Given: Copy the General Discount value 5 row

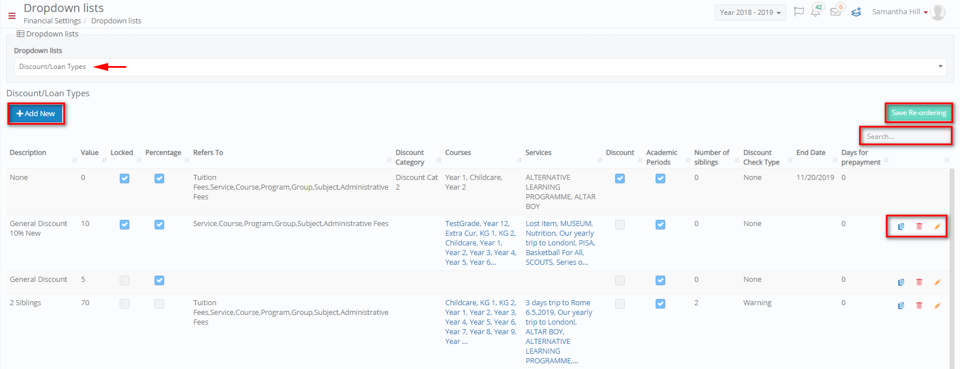Looking at the screenshot, I should coord(901,282).
